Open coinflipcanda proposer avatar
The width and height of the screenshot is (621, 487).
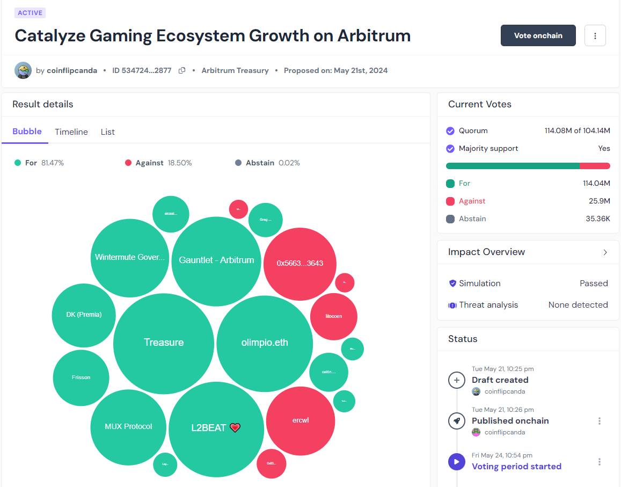[x=23, y=70]
